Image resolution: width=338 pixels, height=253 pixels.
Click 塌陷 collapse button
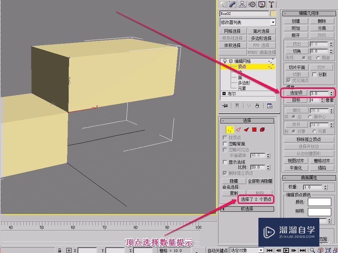tap(322, 168)
